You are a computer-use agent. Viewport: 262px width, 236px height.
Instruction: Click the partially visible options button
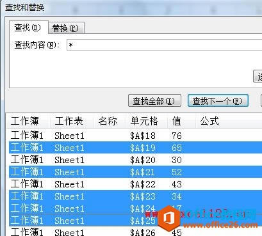coord(258,76)
